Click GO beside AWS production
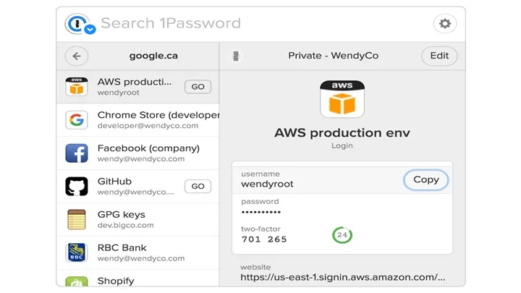Screen dimensions: 521x293 click(198, 87)
